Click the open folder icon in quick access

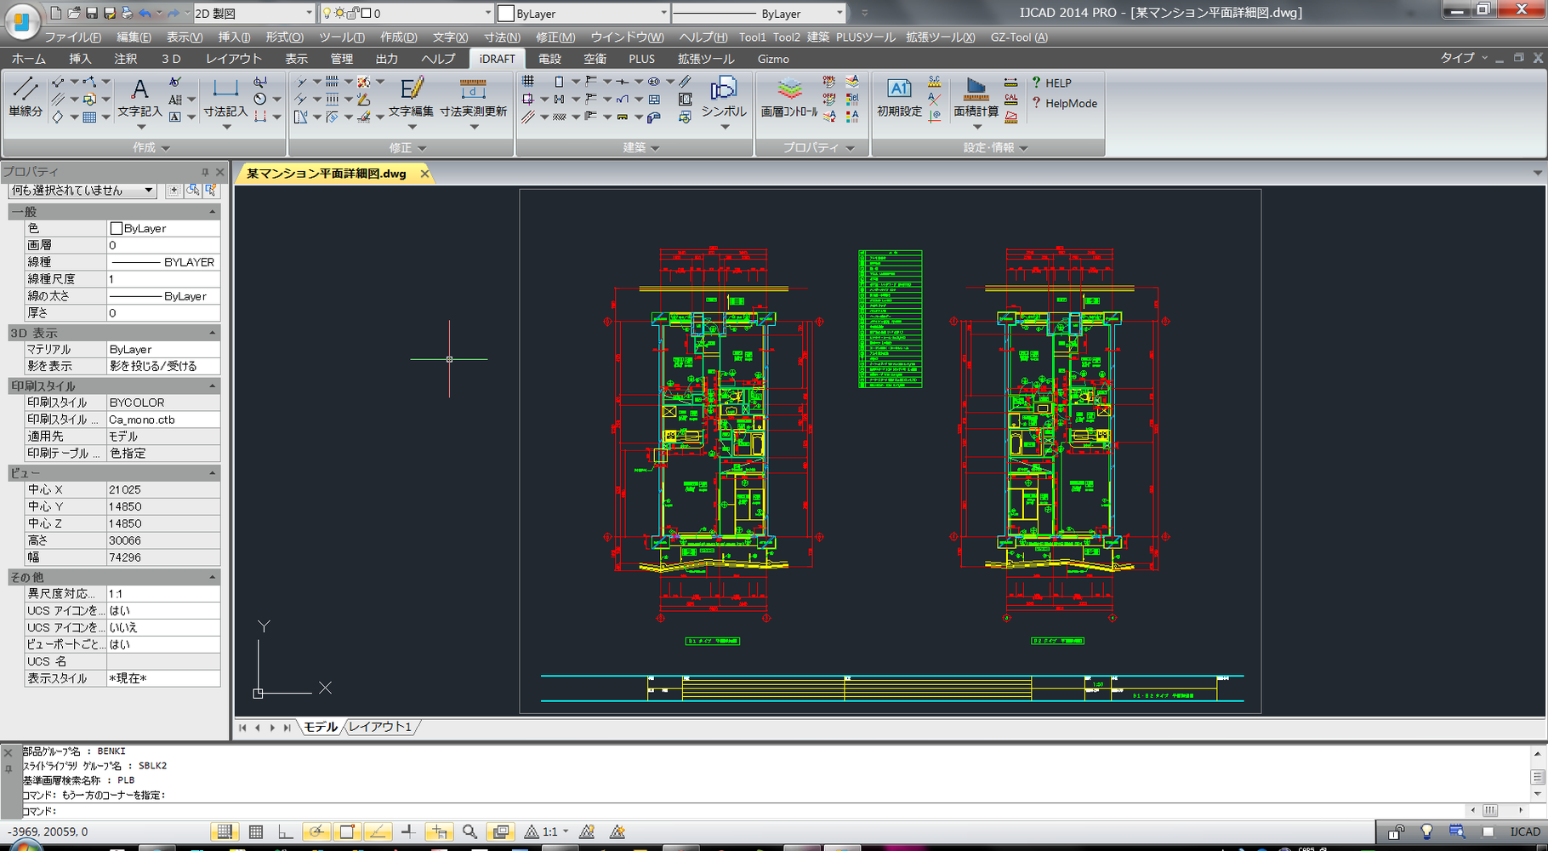74,13
